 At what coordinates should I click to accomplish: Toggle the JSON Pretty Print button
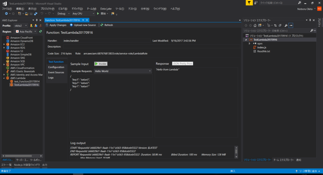click(183, 63)
